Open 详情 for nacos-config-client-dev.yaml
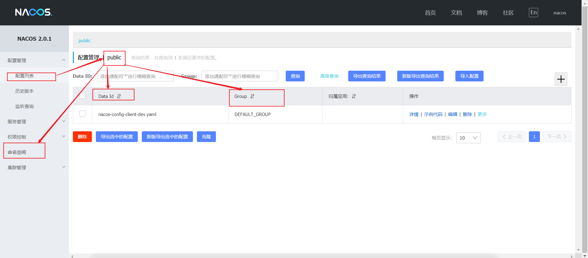This screenshot has width=588, height=258. click(414, 114)
